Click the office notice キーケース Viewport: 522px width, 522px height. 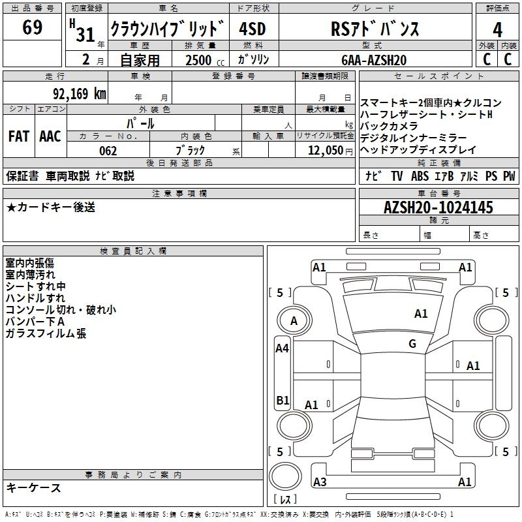[33, 487]
